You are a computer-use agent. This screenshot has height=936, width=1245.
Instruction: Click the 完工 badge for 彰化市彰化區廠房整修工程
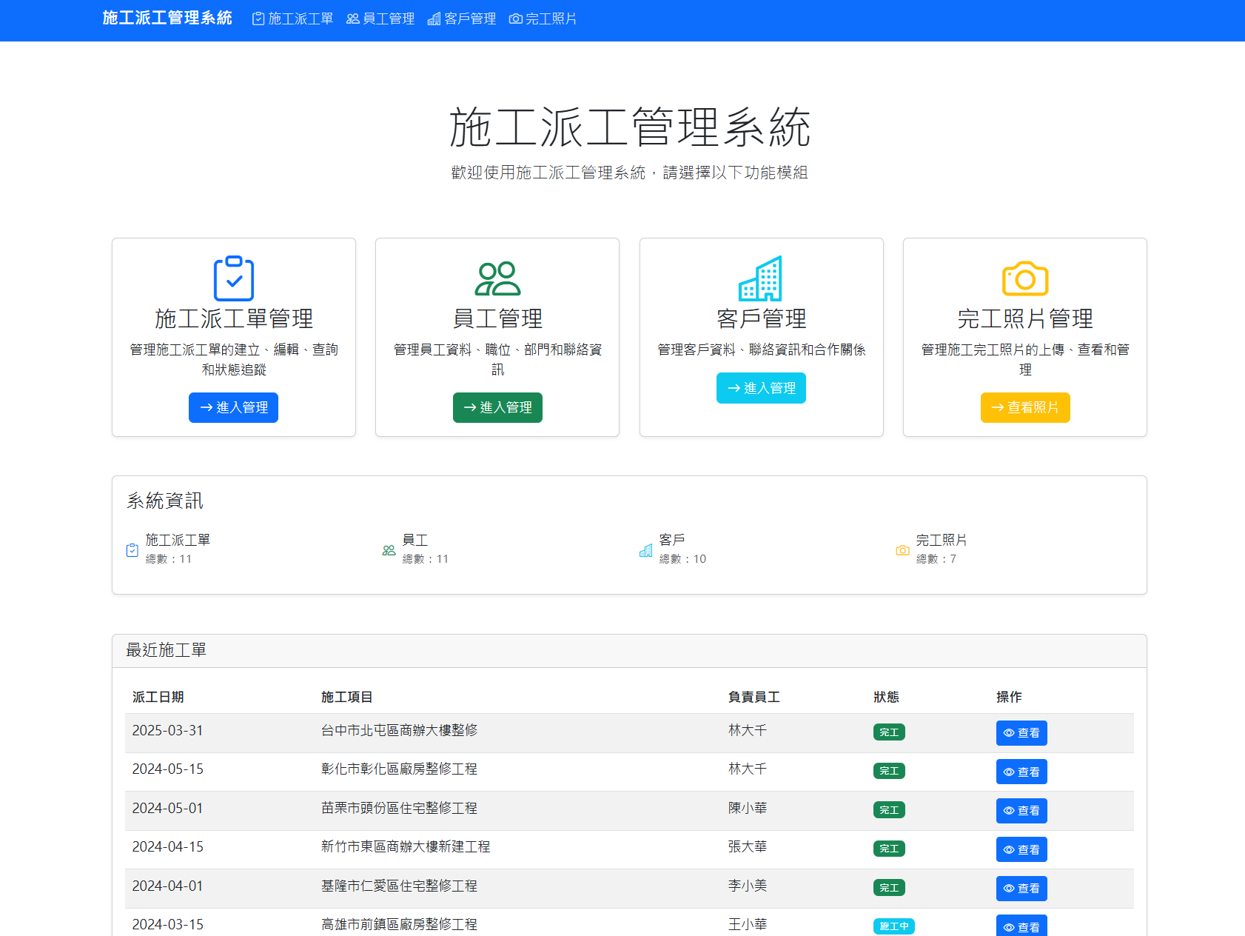click(x=889, y=771)
